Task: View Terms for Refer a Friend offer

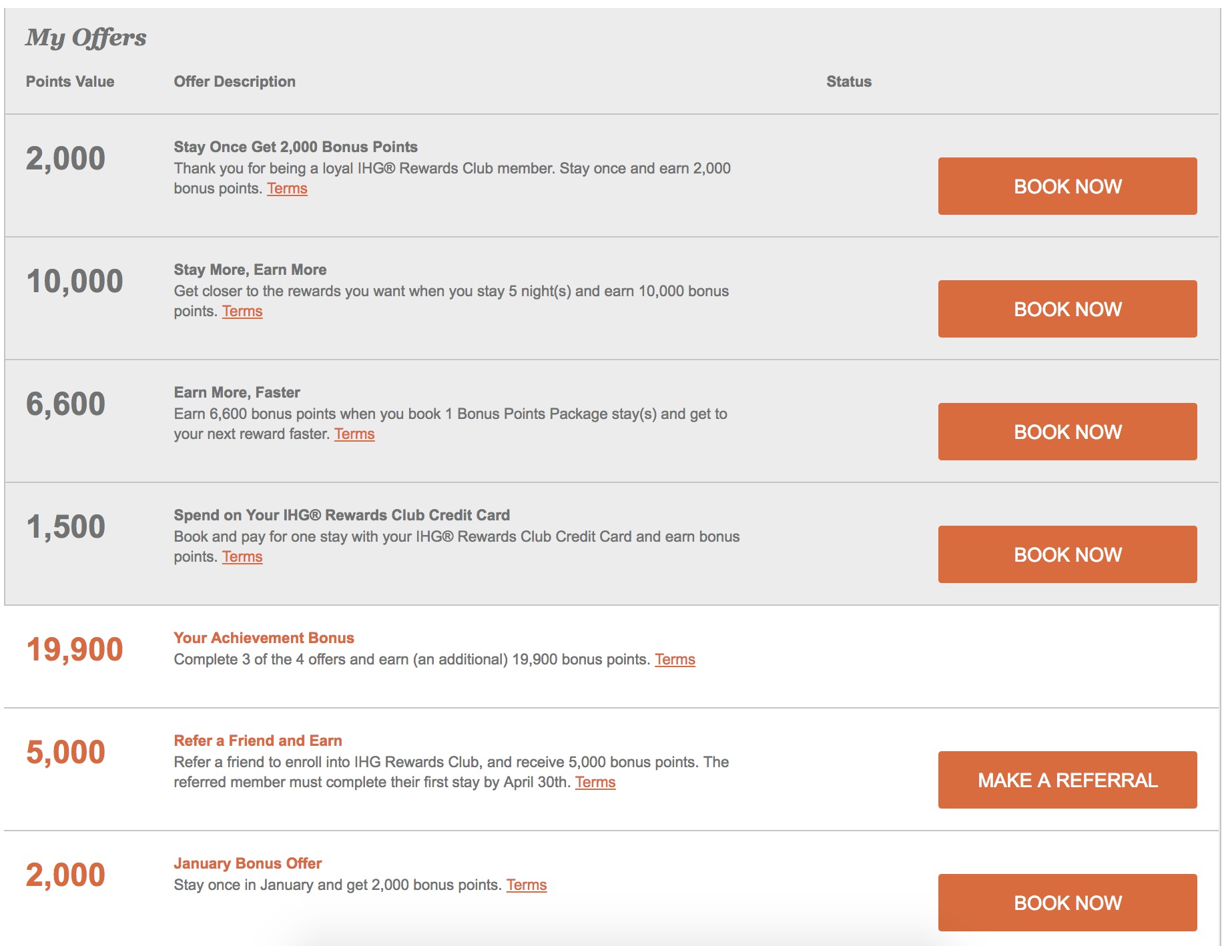Action: [595, 783]
